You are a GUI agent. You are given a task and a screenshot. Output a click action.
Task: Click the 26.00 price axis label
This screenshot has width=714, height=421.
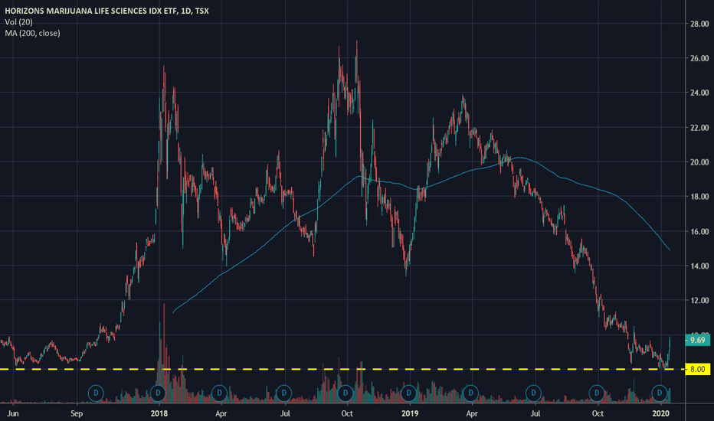(700, 58)
